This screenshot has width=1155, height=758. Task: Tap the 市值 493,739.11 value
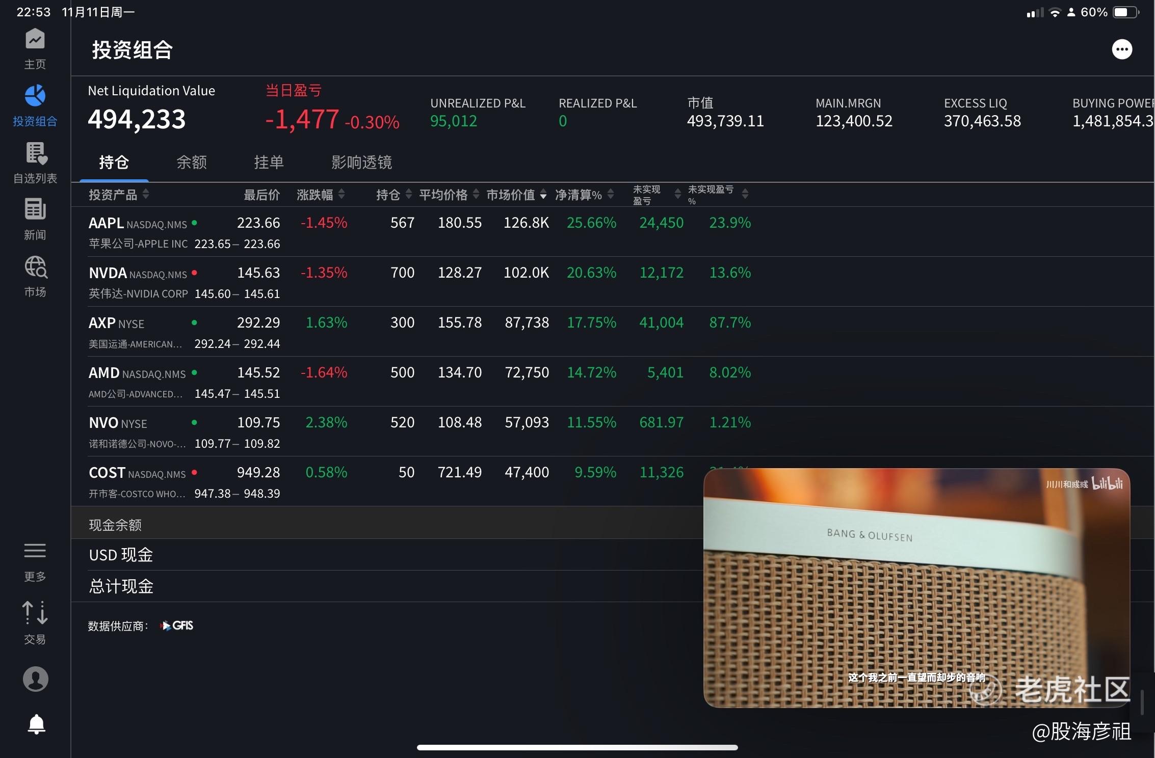pos(725,121)
